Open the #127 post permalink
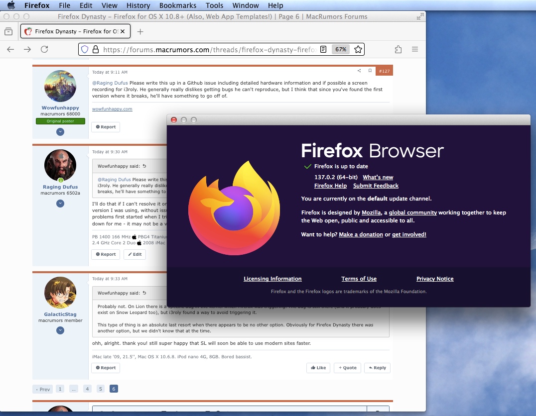 pos(384,71)
